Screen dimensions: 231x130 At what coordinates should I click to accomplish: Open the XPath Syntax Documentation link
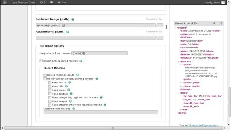tap(203, 125)
